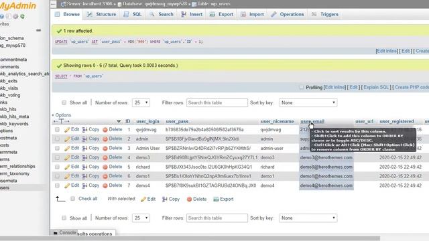Open the Browse tab
This screenshot has width=429, height=241.
67,14
